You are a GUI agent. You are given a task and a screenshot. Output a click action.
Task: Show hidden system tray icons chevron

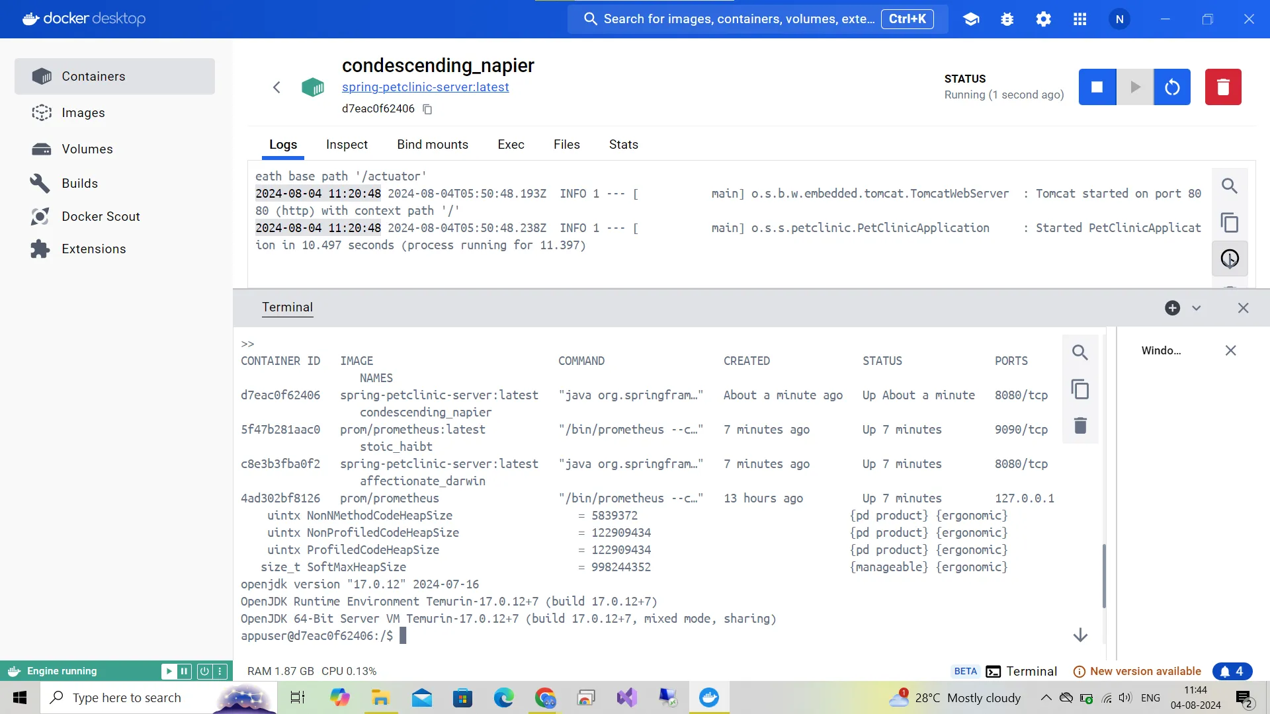[x=1046, y=697]
